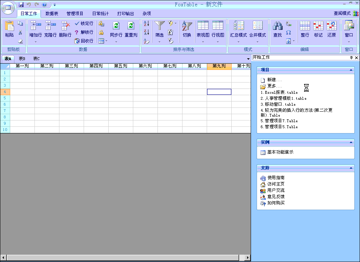Switch to the 杂项 ribbon tab

pos(147,14)
